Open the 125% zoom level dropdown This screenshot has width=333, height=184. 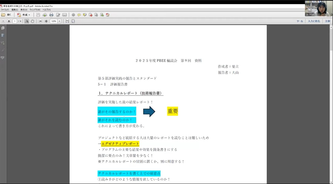pos(60,21)
